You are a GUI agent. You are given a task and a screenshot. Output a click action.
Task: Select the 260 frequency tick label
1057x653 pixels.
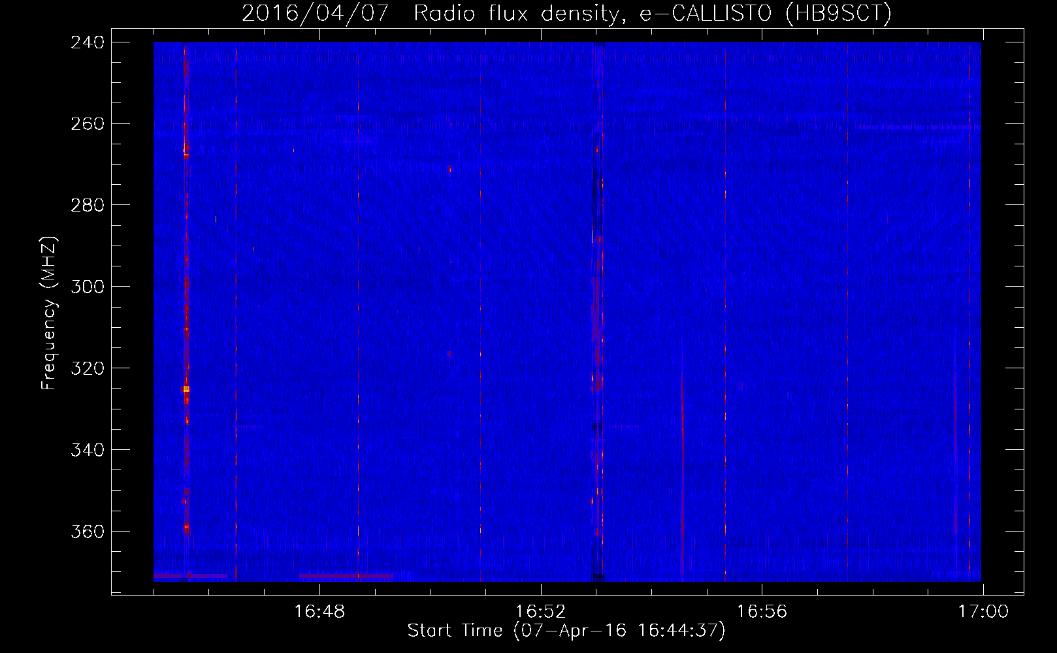[87, 123]
